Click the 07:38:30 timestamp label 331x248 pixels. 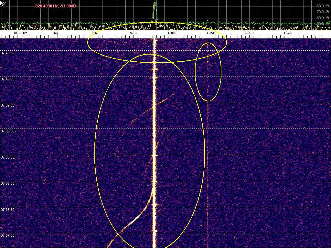coord(7,157)
